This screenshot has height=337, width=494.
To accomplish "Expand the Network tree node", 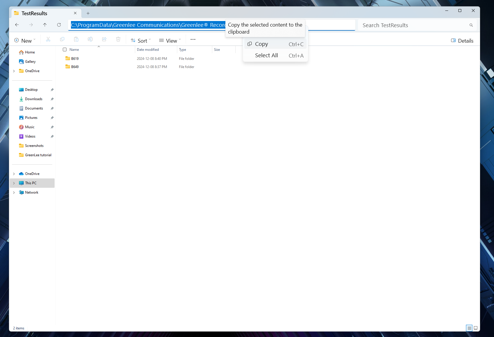I will 14,192.
